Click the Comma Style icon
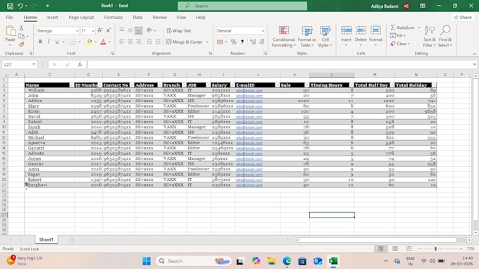 [242, 42]
